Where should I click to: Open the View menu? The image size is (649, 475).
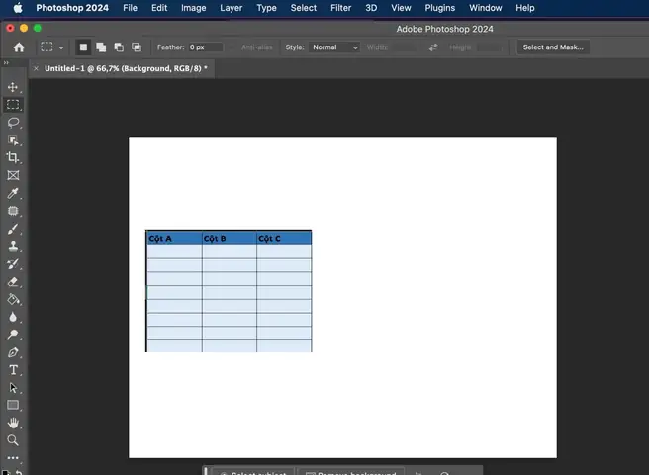pos(401,8)
